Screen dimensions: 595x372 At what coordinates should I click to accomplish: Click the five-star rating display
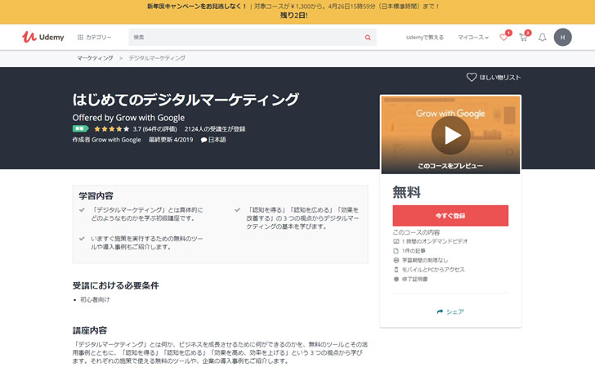point(110,128)
